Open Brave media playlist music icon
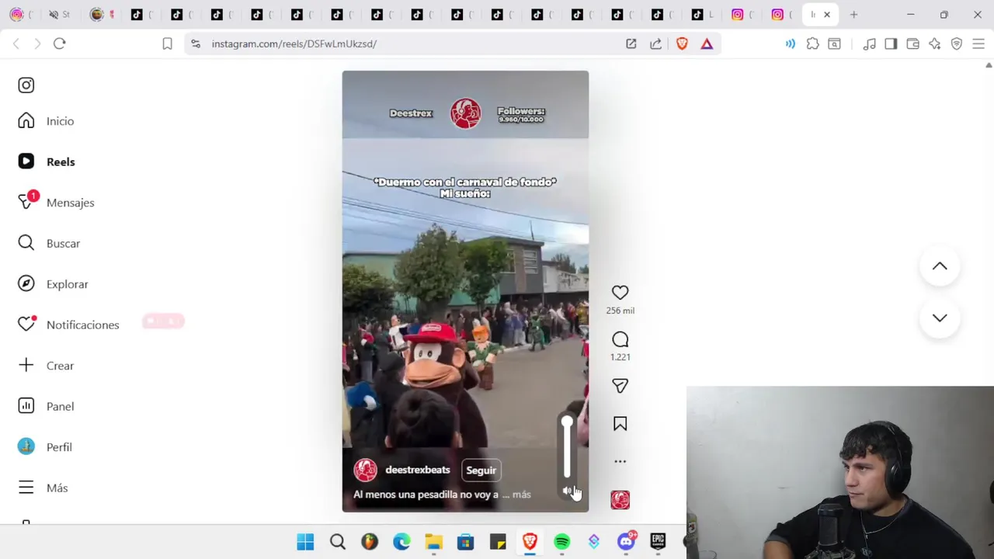Viewport: 994px width, 559px height. pos(869,44)
